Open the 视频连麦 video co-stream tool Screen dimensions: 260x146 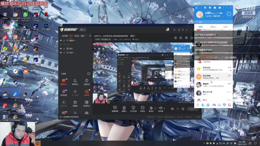(x=63, y=92)
